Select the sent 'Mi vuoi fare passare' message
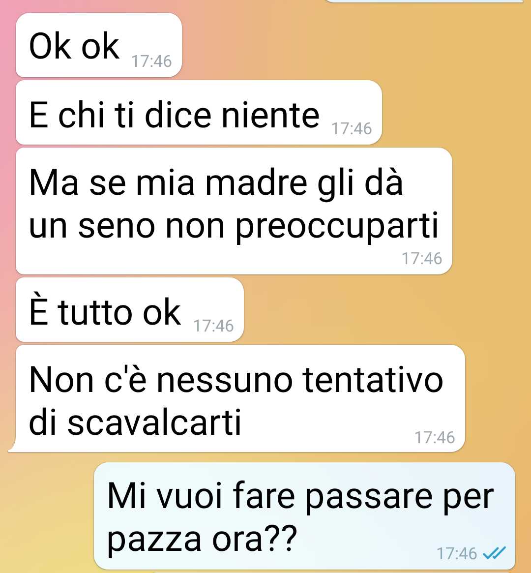Screen dimensions: 531x573 [304, 516]
